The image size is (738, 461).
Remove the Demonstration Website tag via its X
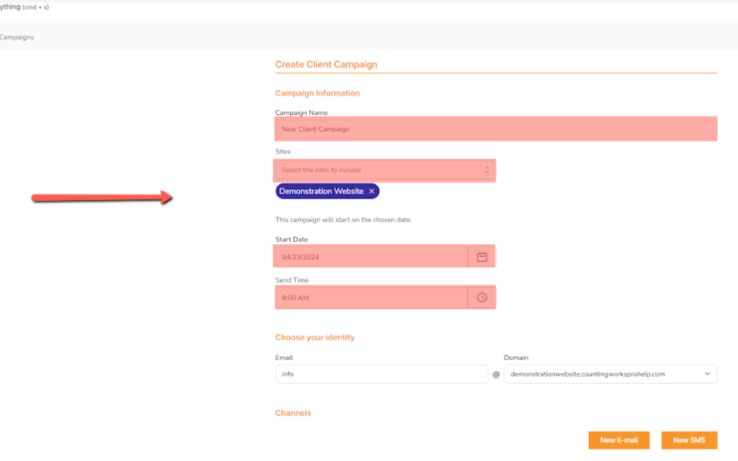click(x=371, y=191)
